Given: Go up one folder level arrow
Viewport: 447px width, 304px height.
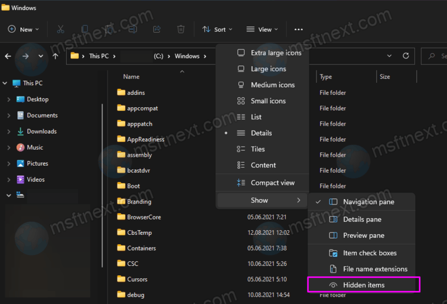Looking at the screenshot, I should coord(55,56).
